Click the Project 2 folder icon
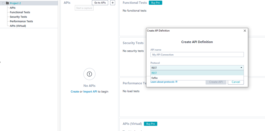This screenshot has height=131, width=265. coord(7,3)
